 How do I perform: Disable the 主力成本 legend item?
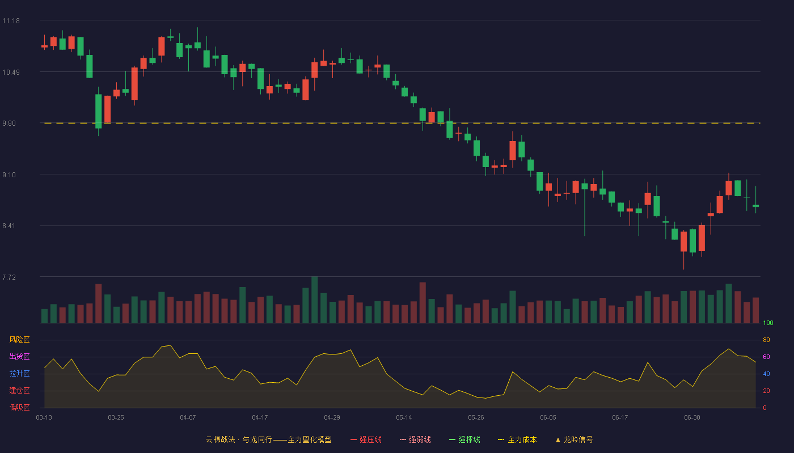(517, 439)
